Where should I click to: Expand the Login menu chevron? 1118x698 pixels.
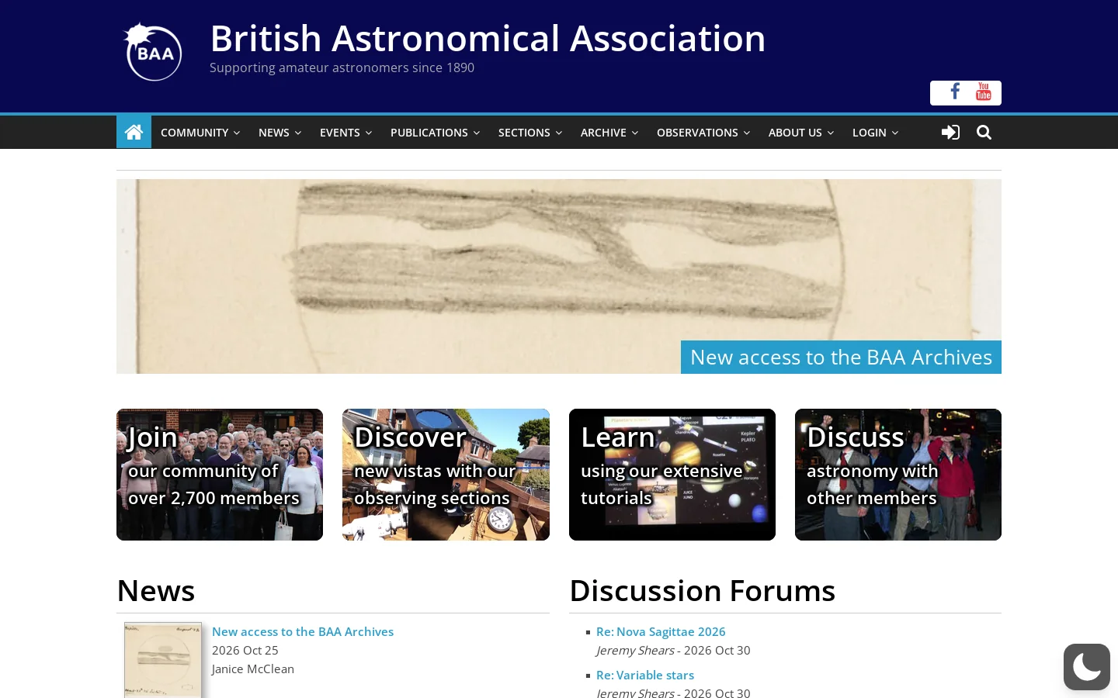(895, 133)
